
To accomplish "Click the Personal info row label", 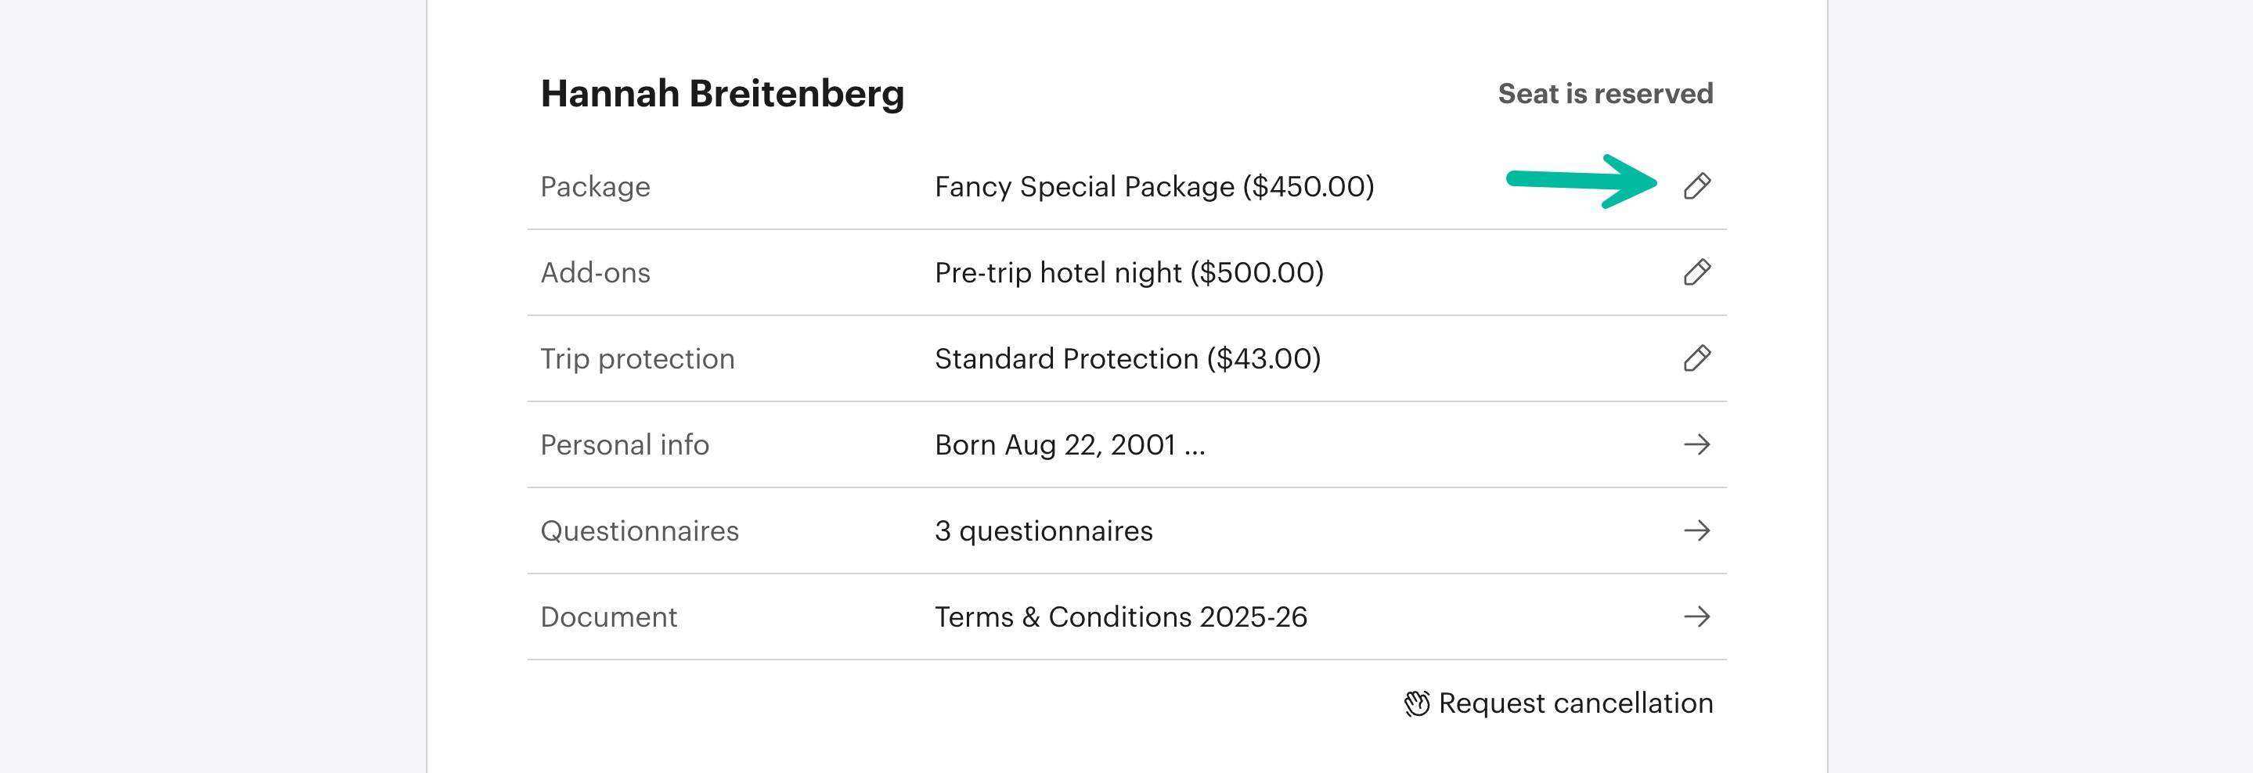I will [x=625, y=444].
